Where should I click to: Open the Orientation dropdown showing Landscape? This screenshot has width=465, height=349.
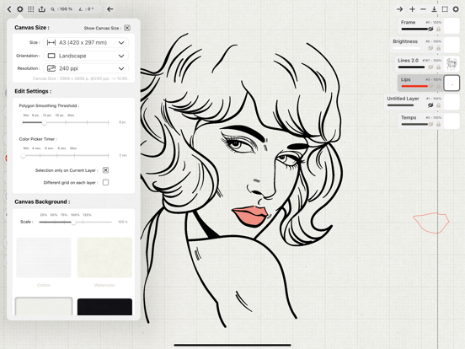click(86, 56)
